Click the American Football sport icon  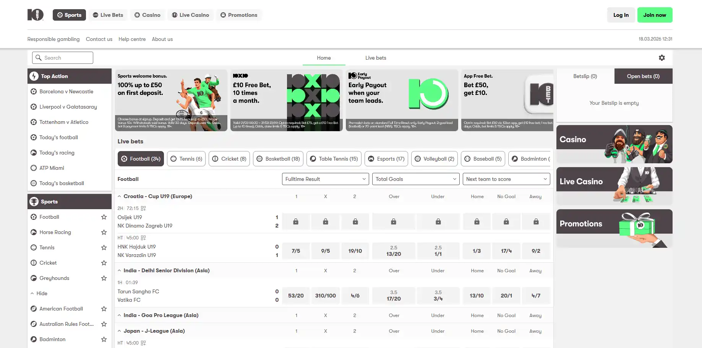[34, 309]
